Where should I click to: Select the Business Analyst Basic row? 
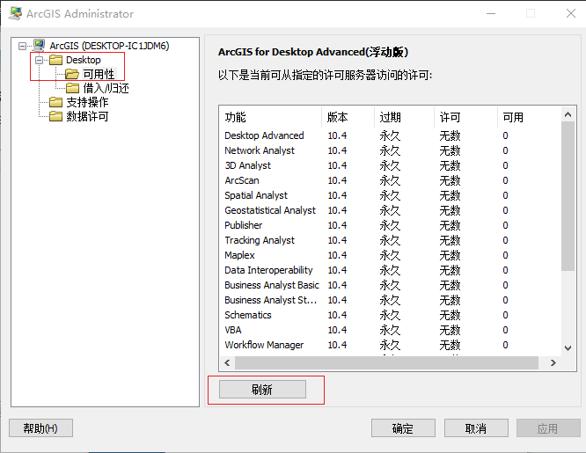[x=390, y=285]
